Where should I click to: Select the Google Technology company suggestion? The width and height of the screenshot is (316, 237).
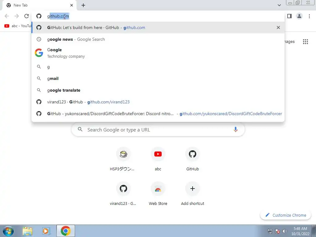(158, 53)
